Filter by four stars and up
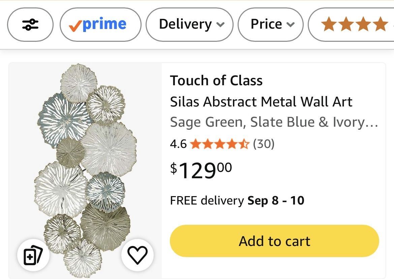 351,24
